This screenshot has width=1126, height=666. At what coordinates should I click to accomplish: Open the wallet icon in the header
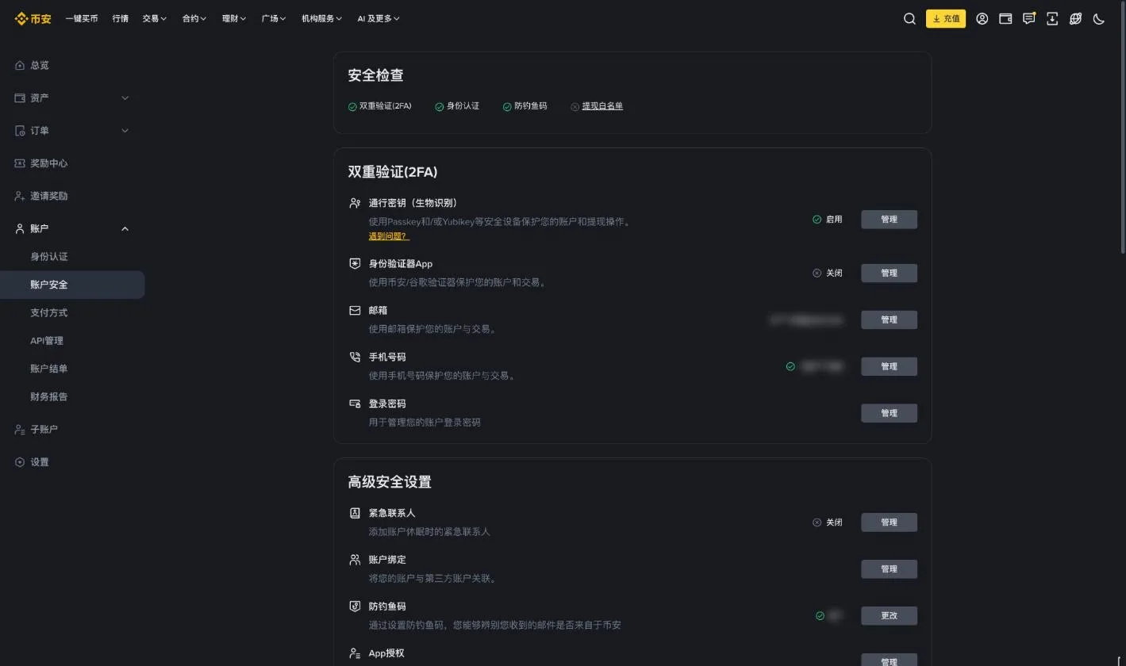1005,18
